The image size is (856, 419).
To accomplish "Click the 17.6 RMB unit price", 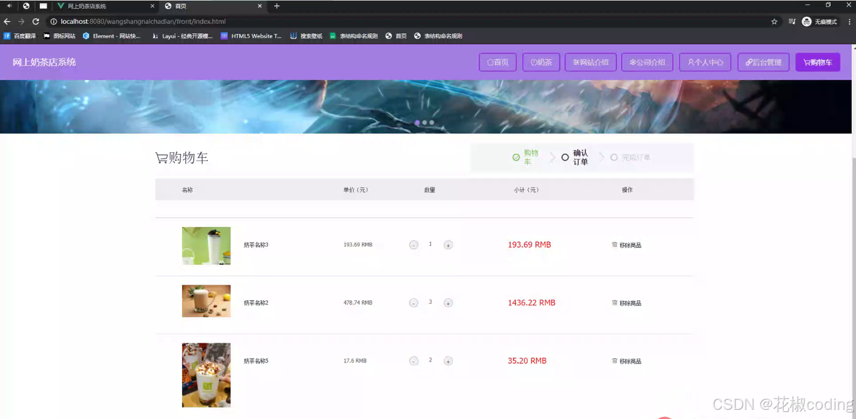I will [x=355, y=361].
